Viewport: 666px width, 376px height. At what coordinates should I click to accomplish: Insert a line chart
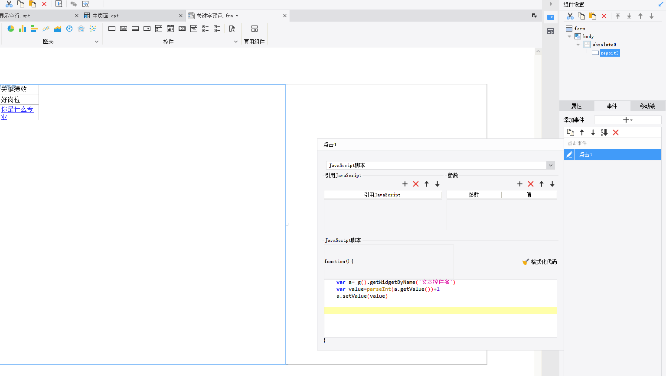(x=46, y=29)
